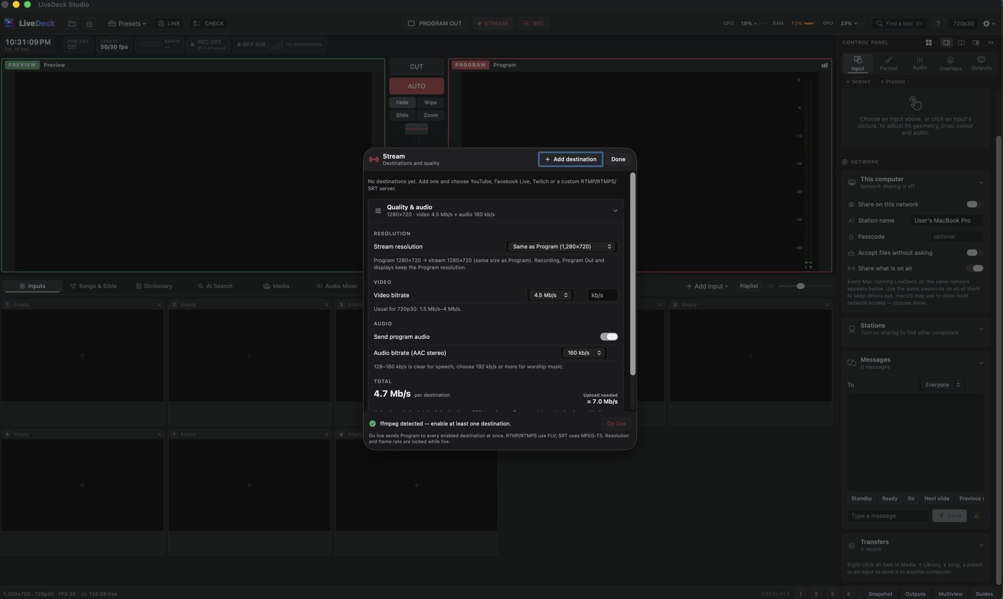Toggle overlay 1 in the status bar
This screenshot has height=599, width=1003.
tap(800, 594)
